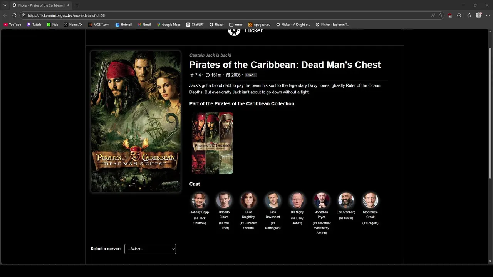Reload the page with the refresh button
The image size is (493, 277).
point(14,15)
